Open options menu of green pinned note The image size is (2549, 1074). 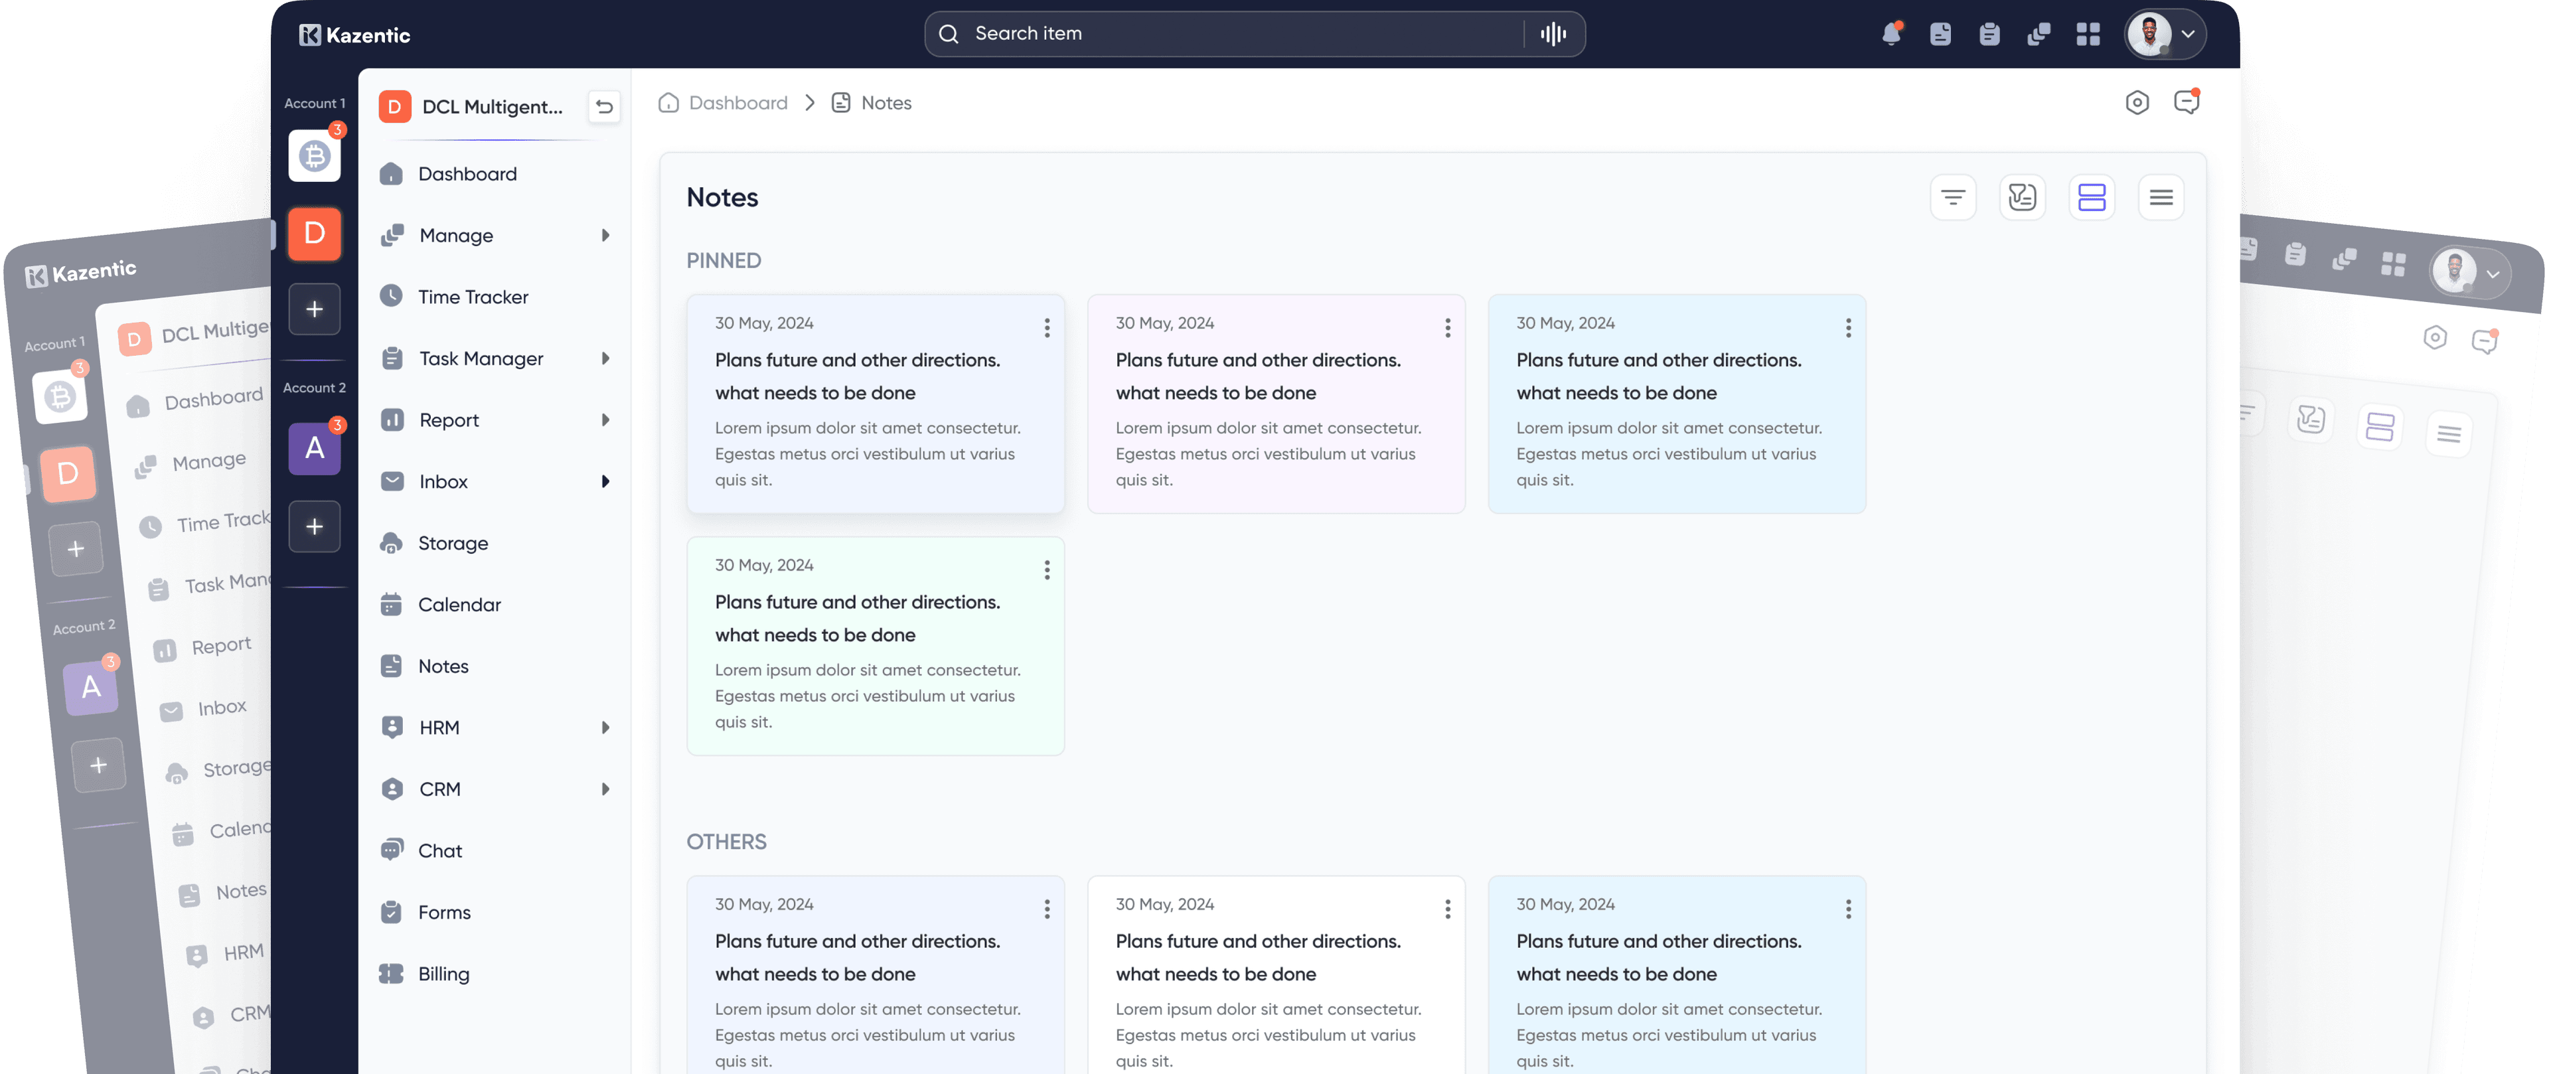point(1047,570)
